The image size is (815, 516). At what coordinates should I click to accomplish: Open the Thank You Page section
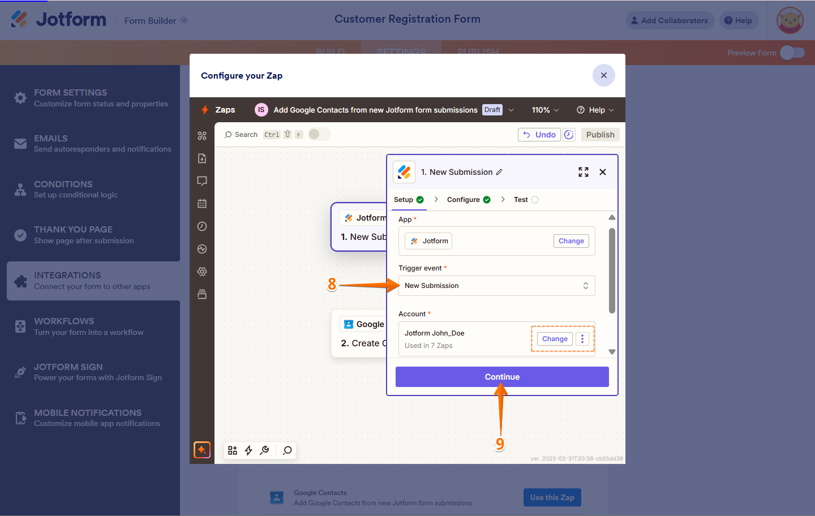(93, 235)
